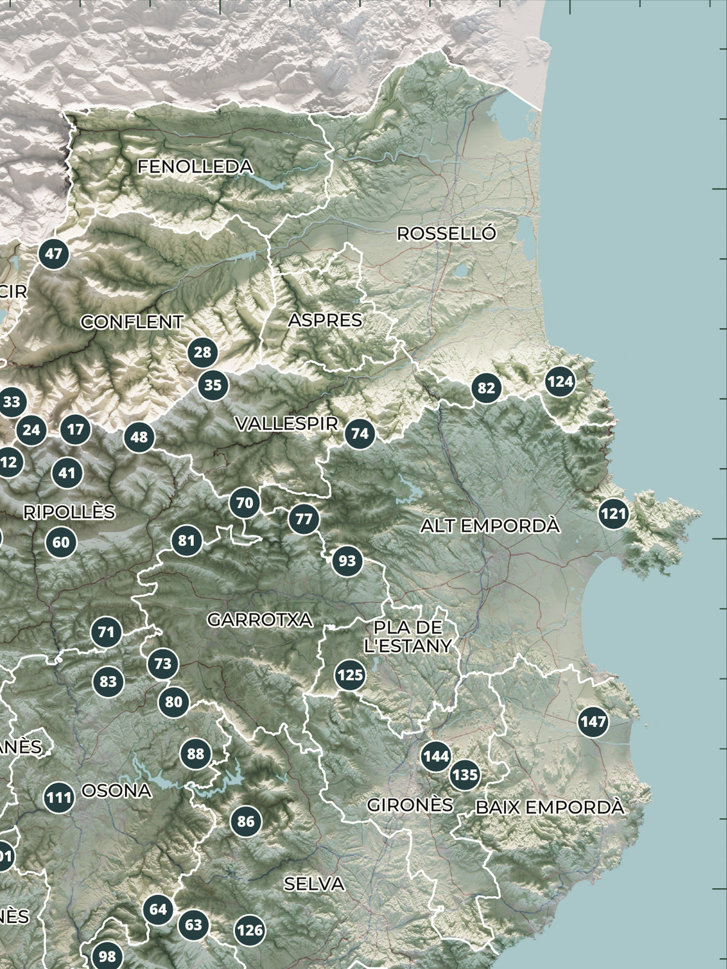Select marker 144 in Gironès

coord(436,756)
